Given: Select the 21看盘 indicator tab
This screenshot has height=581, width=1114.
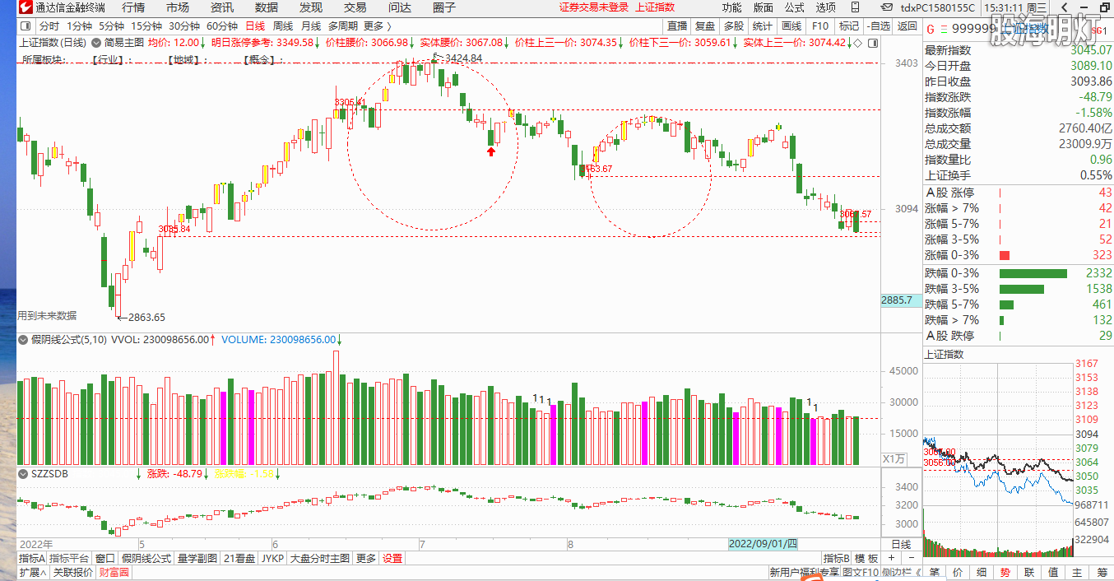Looking at the screenshot, I should tap(240, 558).
